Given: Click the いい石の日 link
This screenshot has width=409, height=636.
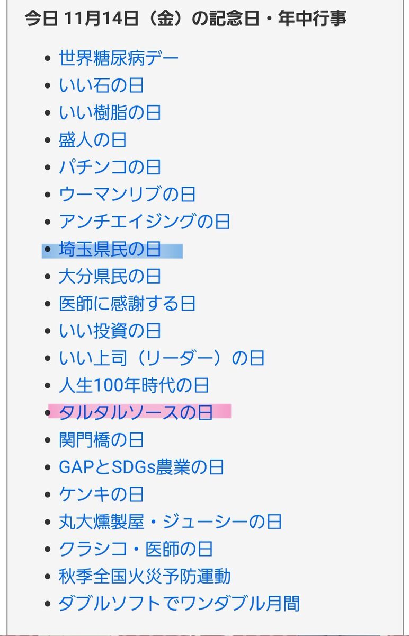Looking at the screenshot, I should 101,85.
